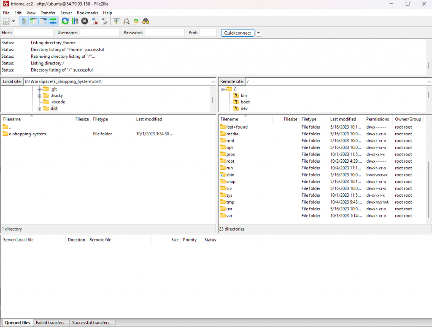Expand the .git folder in local tree
432x327 pixels.
pos(39,89)
